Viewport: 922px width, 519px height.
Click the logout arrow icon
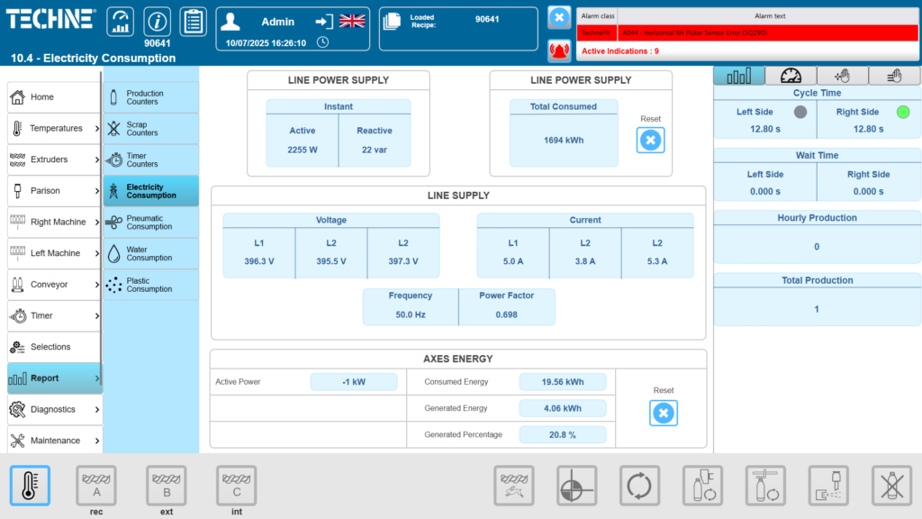coord(324,22)
